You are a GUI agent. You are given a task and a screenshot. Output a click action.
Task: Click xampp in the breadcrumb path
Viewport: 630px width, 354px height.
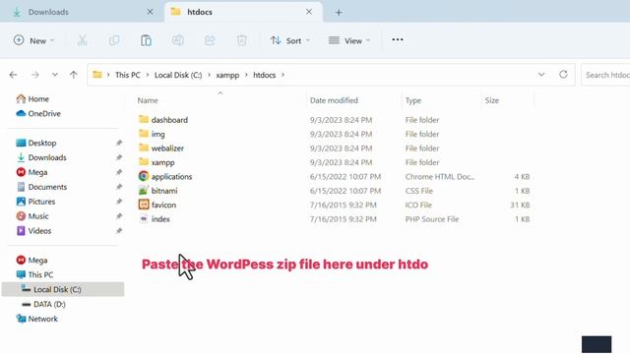click(227, 75)
